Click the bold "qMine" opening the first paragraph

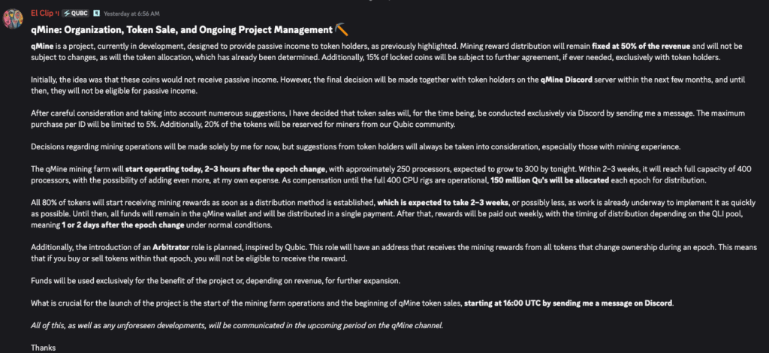click(x=42, y=46)
